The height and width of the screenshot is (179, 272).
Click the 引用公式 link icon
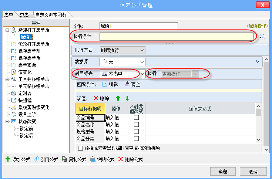(36, 159)
